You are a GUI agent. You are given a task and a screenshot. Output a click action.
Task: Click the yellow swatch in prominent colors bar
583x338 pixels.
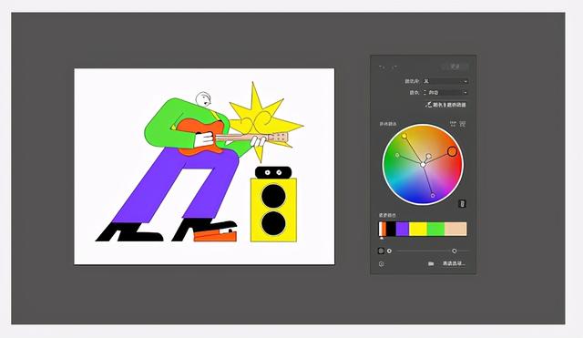(418, 229)
